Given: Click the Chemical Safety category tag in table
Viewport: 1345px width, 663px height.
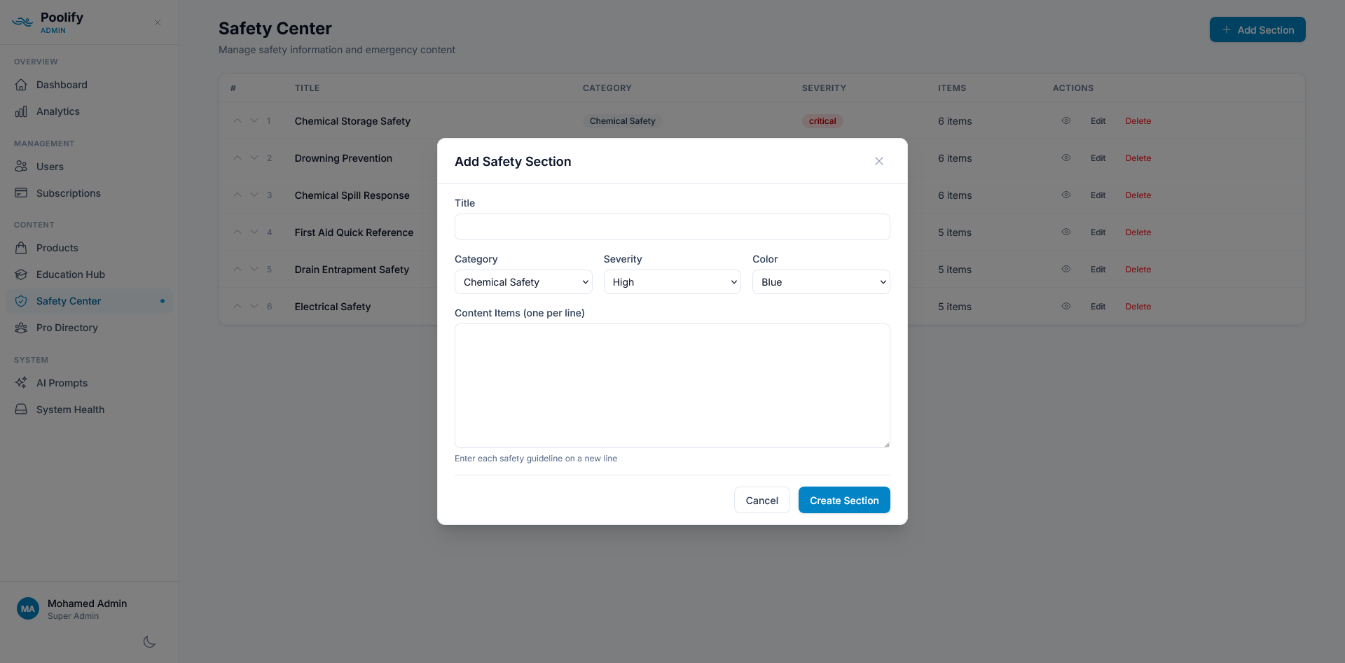Looking at the screenshot, I should [x=623, y=121].
